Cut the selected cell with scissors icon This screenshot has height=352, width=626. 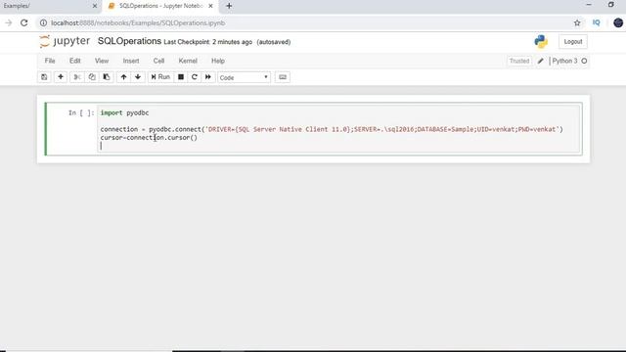click(x=77, y=77)
